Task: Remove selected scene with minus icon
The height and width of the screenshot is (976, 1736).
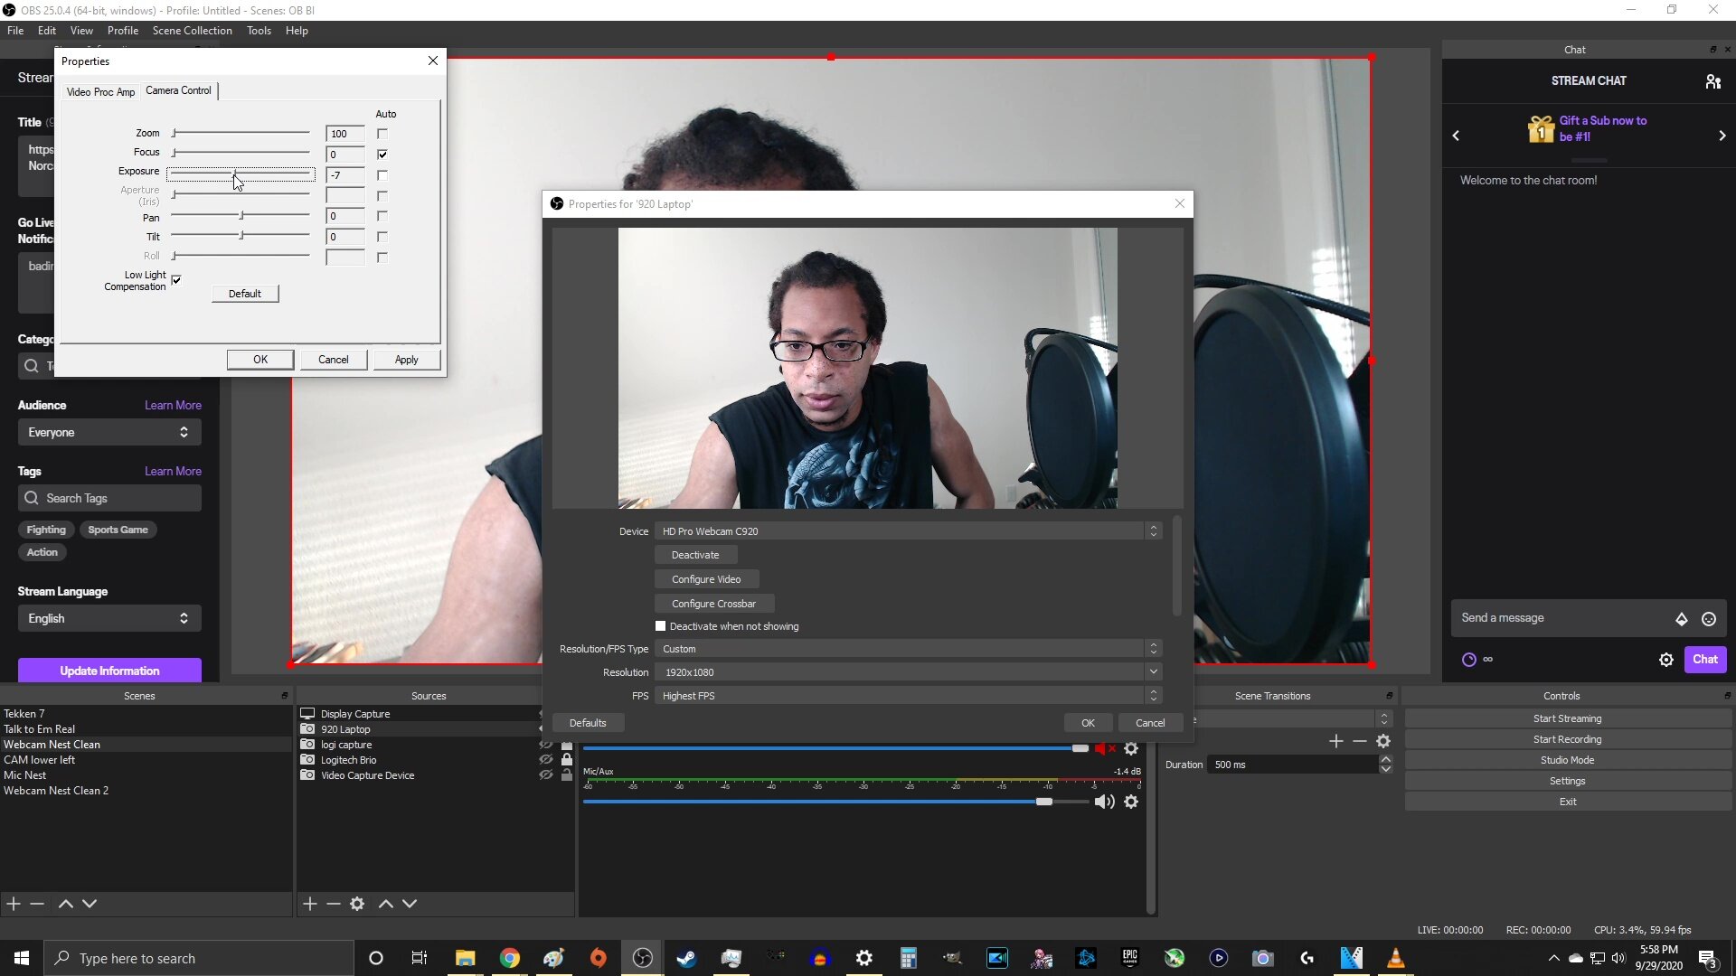Action: point(37,904)
